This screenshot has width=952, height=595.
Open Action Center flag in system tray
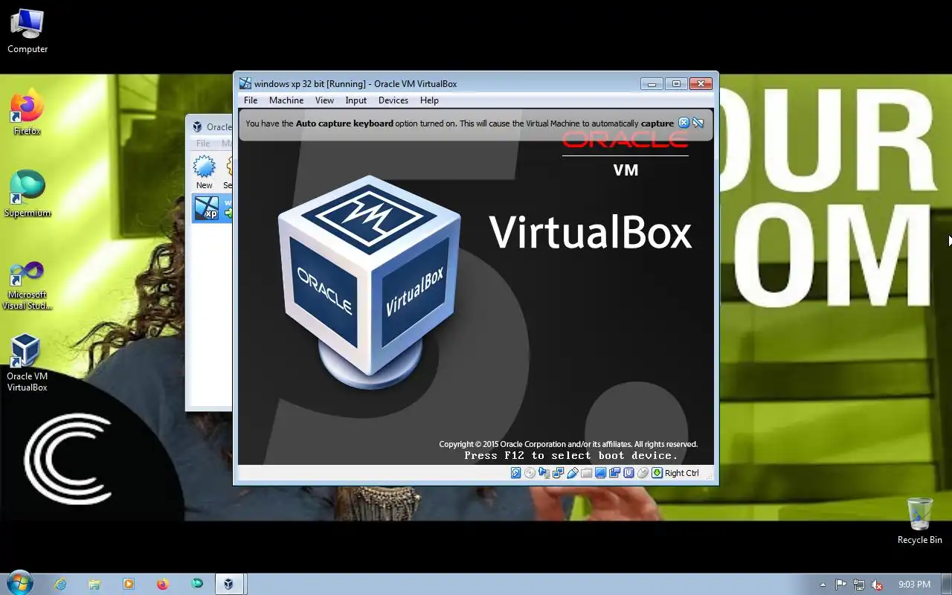[841, 585]
